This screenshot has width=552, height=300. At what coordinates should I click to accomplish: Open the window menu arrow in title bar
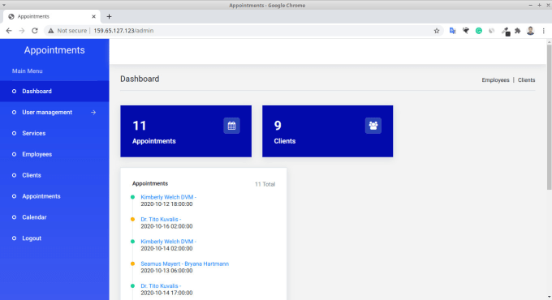pos(4,5)
